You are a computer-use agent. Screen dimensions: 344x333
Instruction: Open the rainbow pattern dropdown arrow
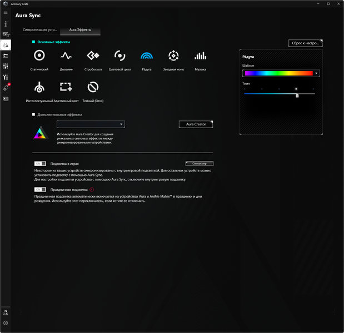(316, 73)
